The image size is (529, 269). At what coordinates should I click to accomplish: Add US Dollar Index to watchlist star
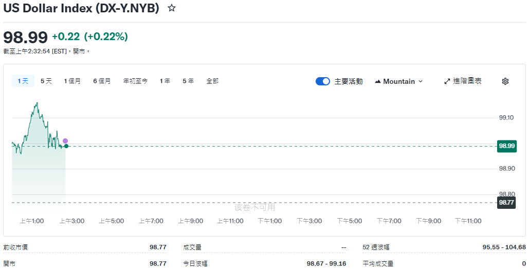point(172,8)
